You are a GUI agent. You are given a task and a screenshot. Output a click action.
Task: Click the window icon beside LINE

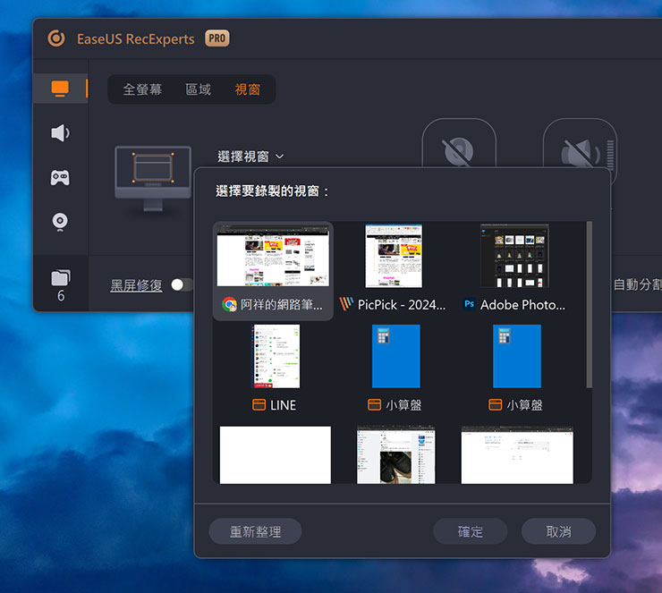pyautogui.click(x=259, y=405)
